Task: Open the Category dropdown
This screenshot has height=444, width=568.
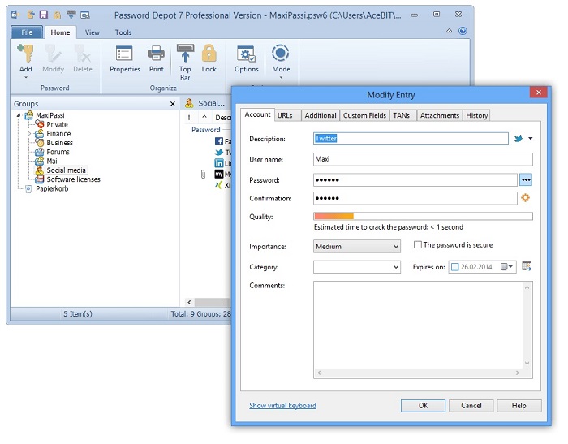Action: [x=357, y=267]
